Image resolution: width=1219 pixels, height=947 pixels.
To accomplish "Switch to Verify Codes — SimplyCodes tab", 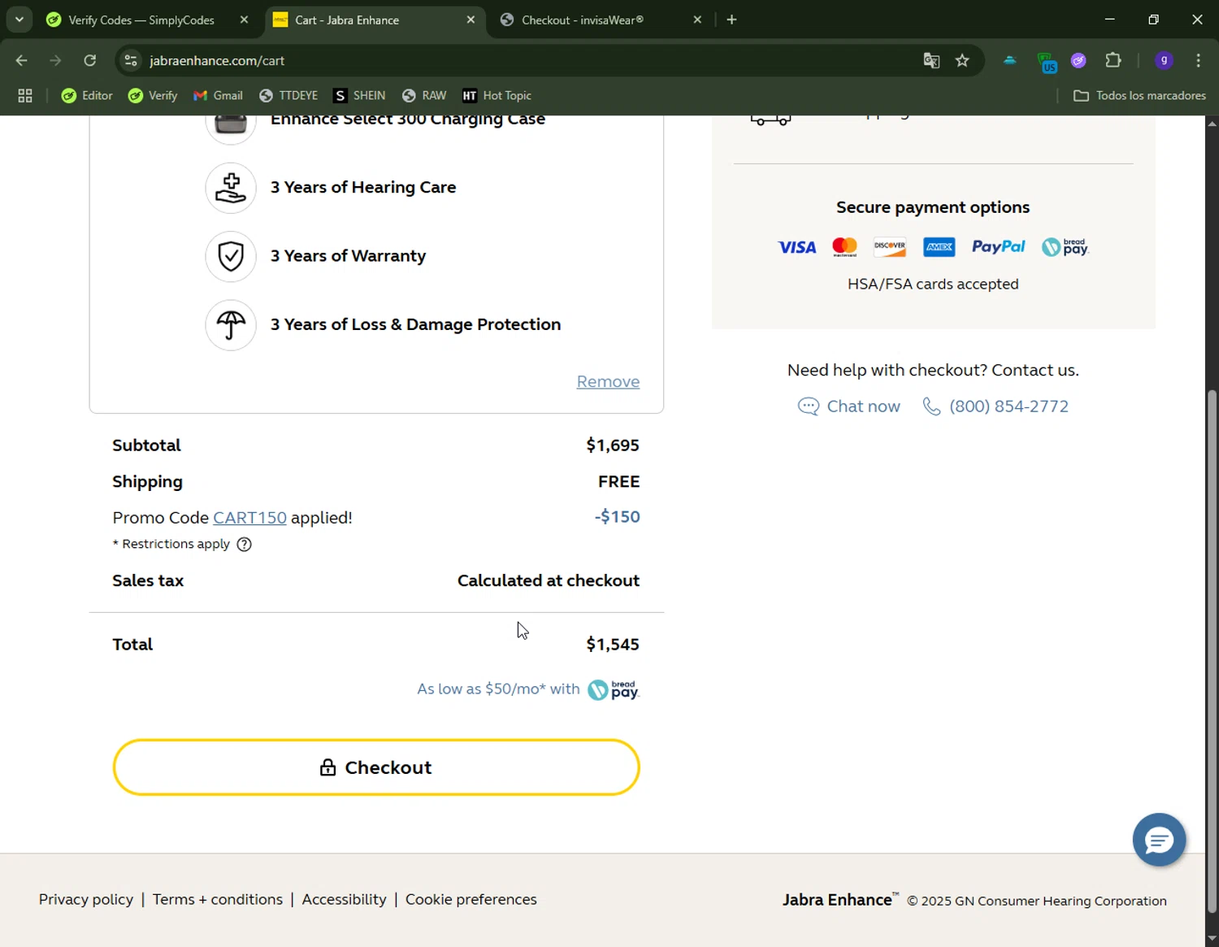I will click(x=140, y=20).
